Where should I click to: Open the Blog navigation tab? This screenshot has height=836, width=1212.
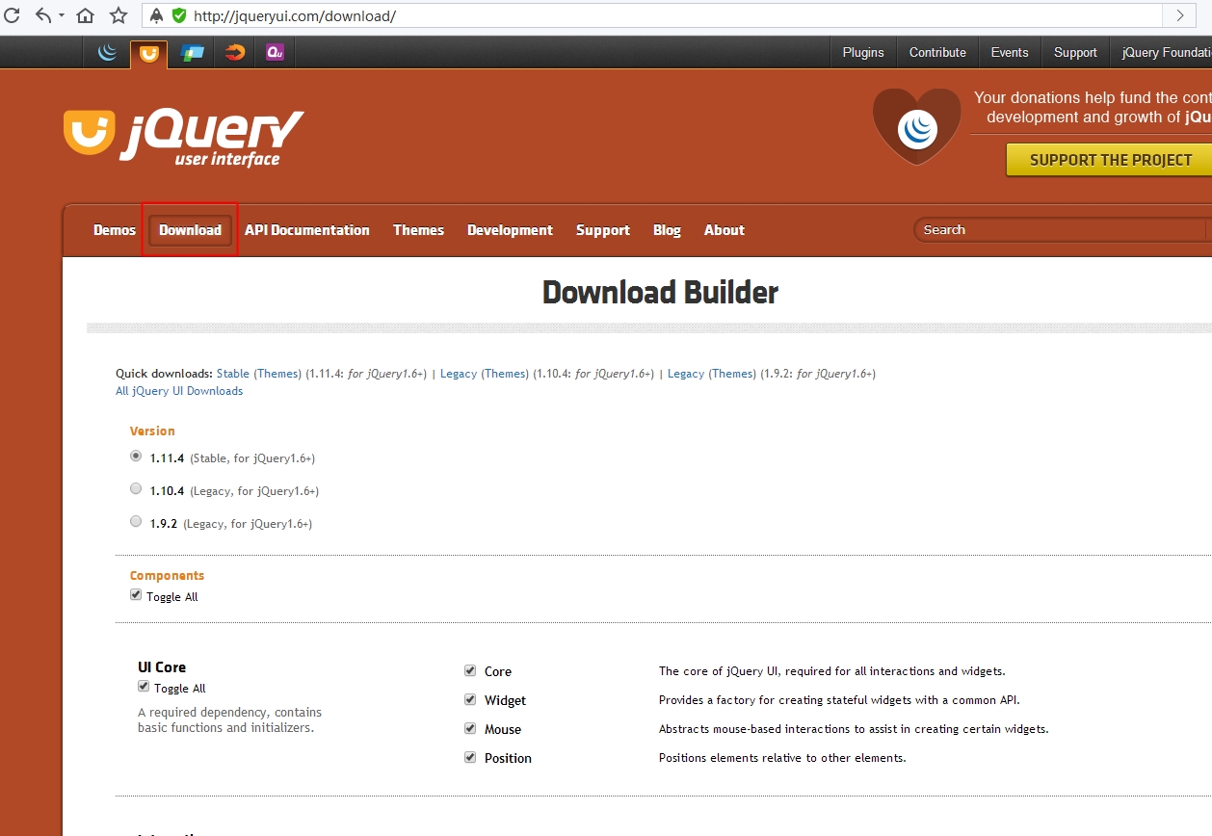pyautogui.click(x=667, y=230)
